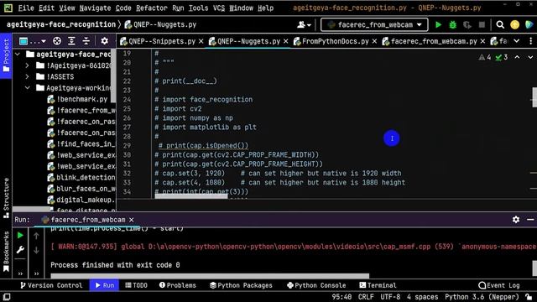Image resolution: width=537 pixels, height=302 pixels.
Task: Collapse all items in Project tree
Action: click(x=86, y=41)
